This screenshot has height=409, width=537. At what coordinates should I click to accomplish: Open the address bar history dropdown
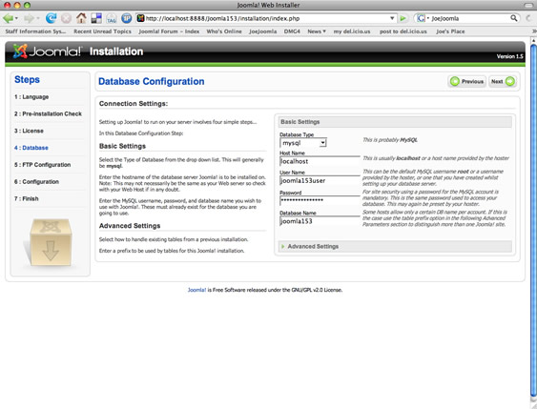coord(392,18)
